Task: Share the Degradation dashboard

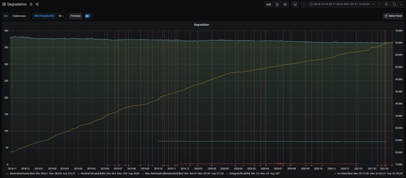Action: (37, 4)
